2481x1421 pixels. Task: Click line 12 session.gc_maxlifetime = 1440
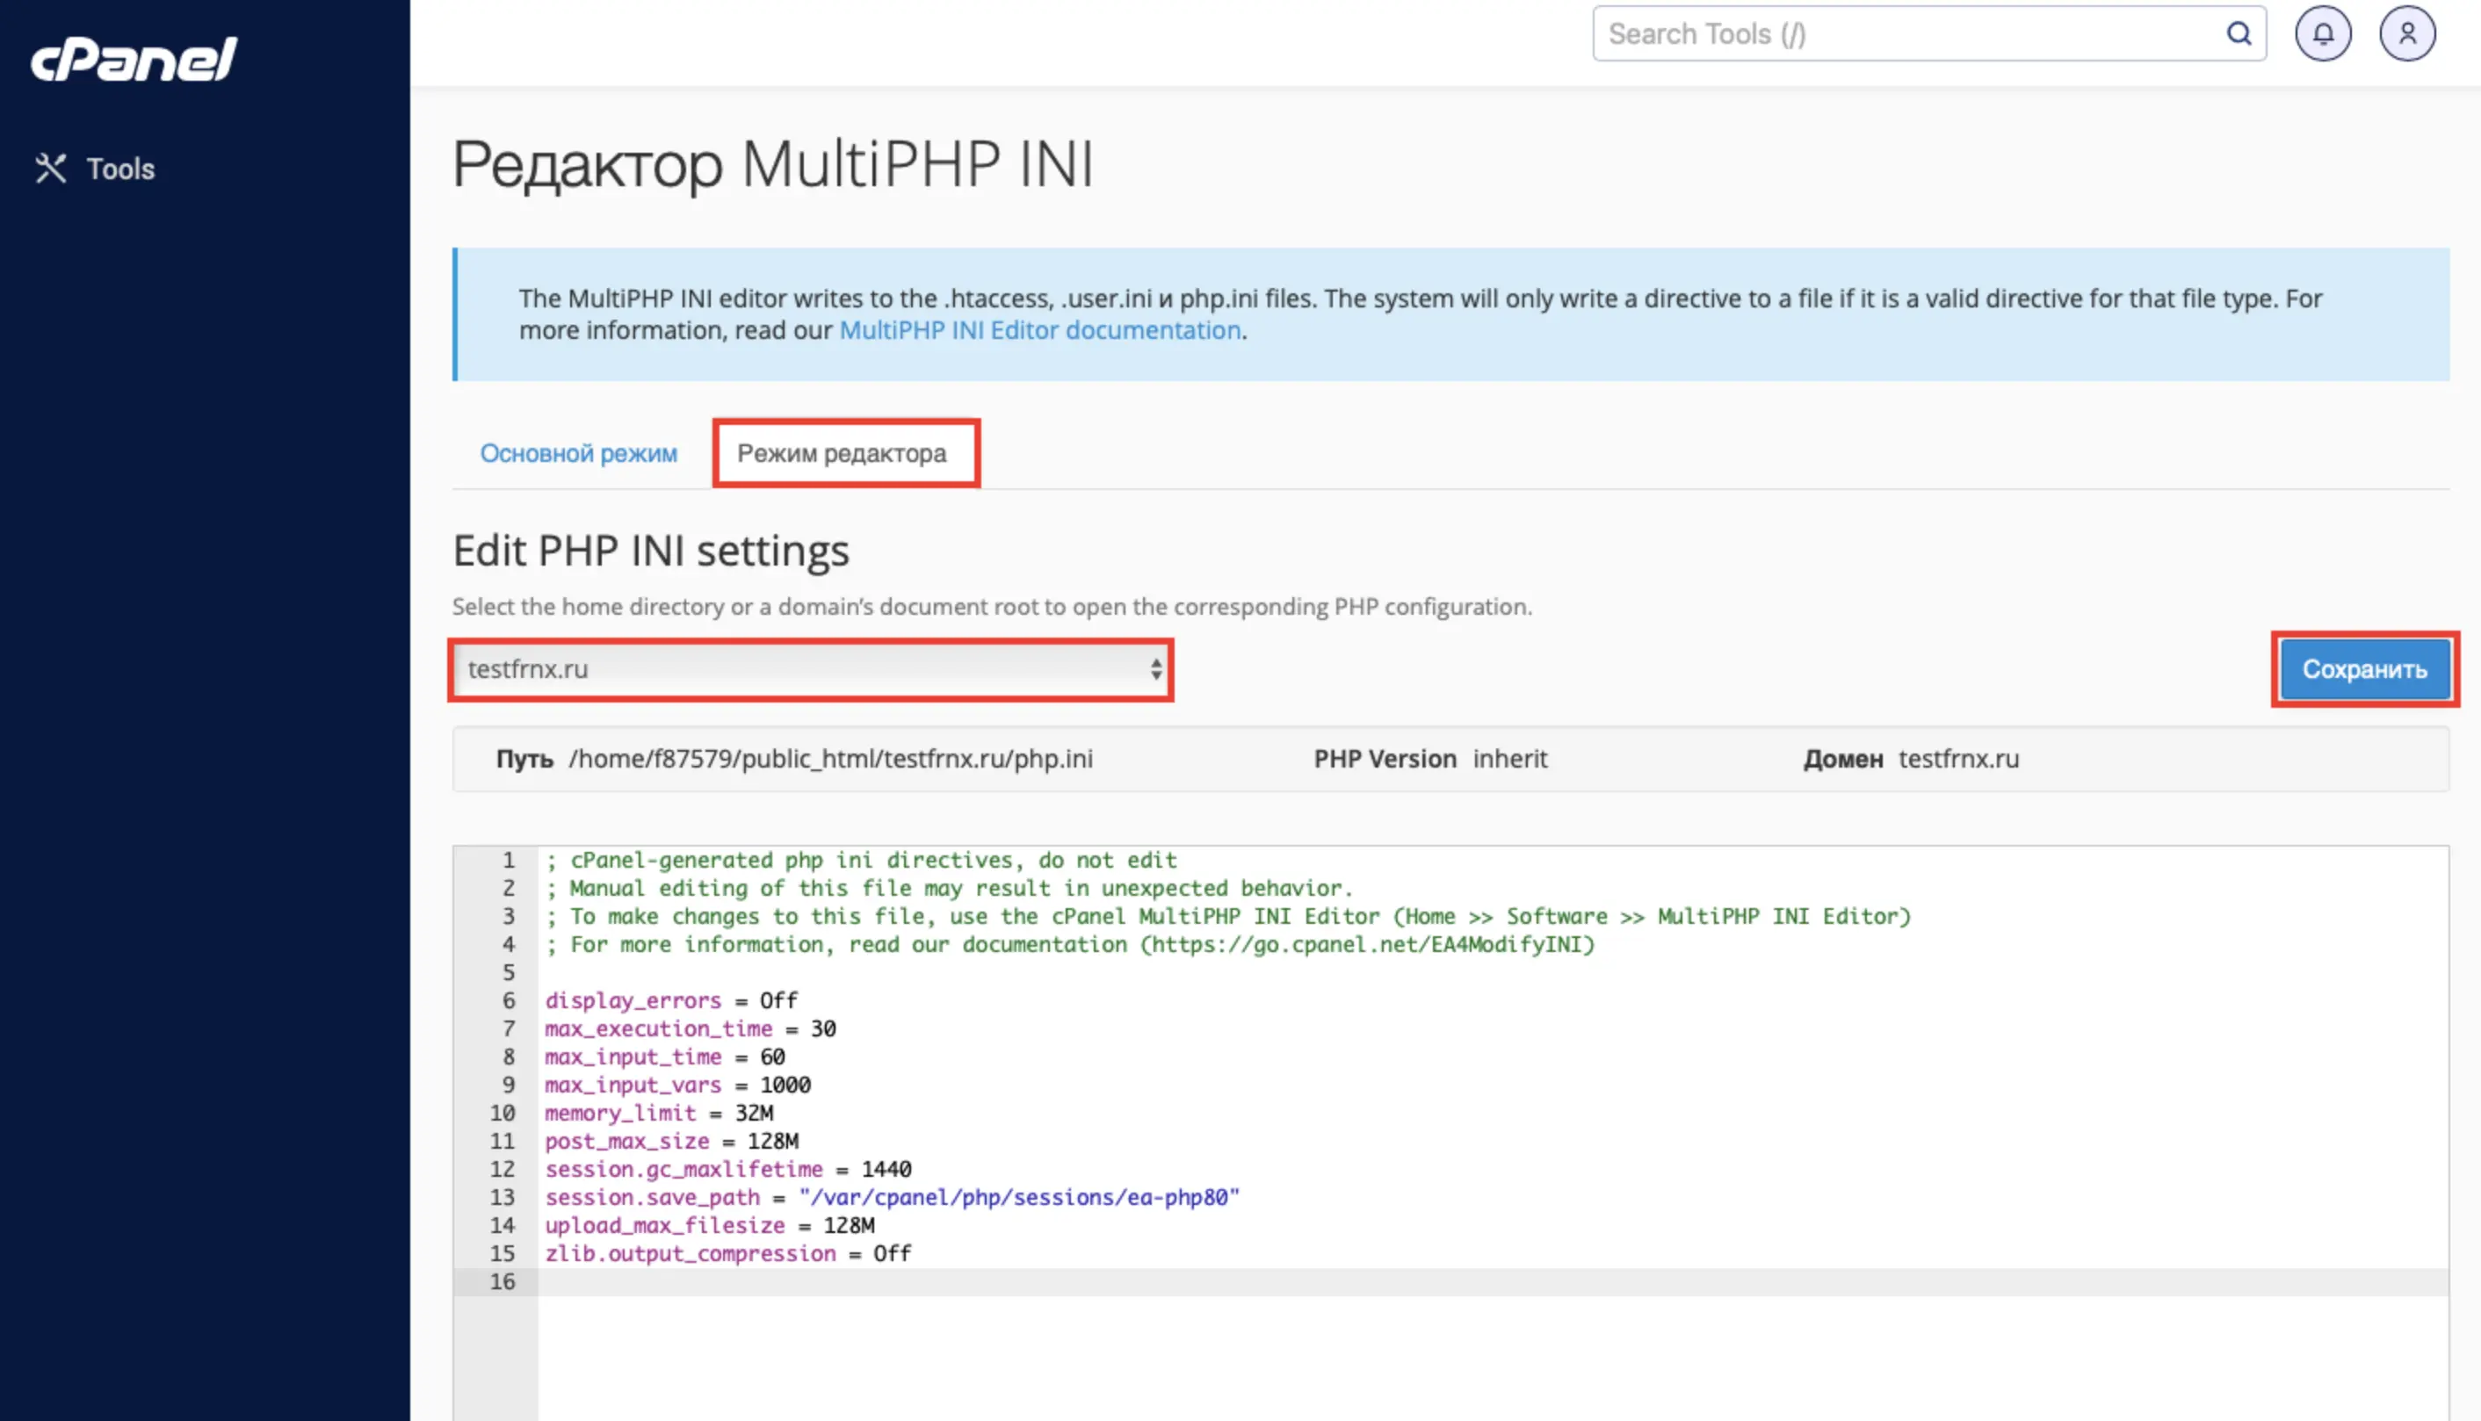pos(728,1169)
